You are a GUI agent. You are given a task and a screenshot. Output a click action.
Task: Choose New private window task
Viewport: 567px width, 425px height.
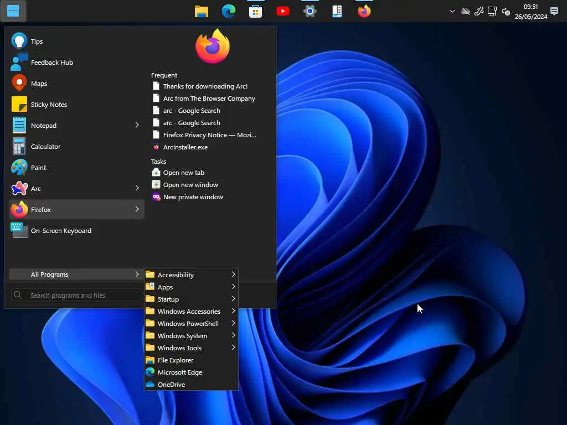pyautogui.click(x=188, y=197)
